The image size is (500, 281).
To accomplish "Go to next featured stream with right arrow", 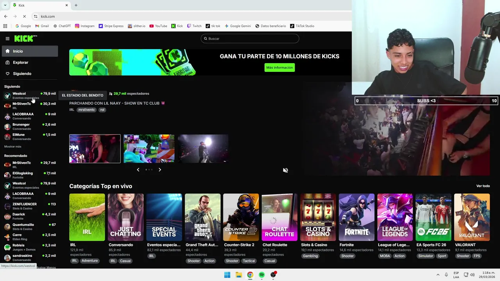I will point(160,170).
